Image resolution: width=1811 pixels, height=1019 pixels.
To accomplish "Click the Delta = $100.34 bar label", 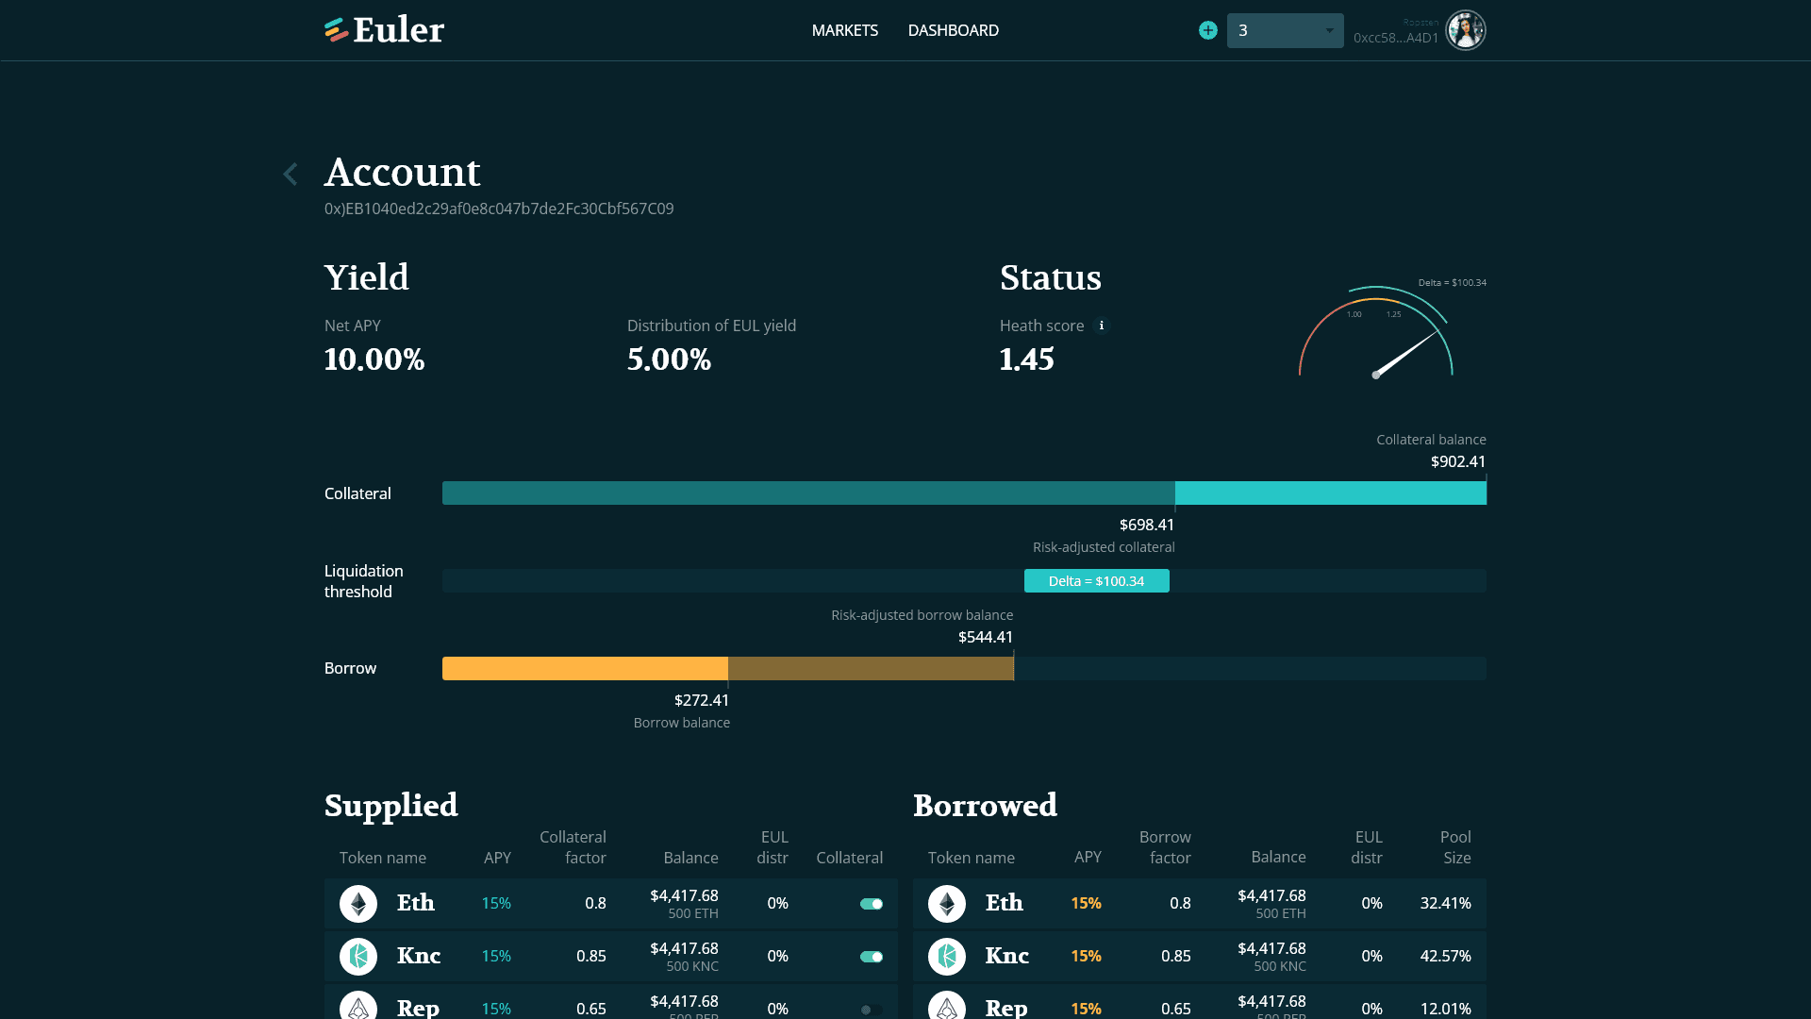I will 1096,581.
